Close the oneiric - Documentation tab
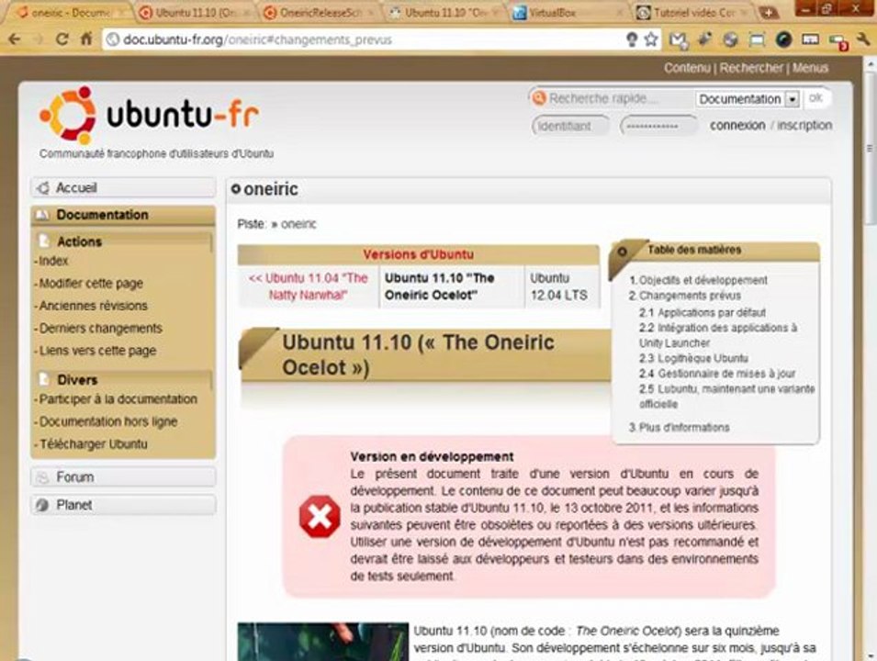This screenshot has height=661, width=877. (121, 12)
